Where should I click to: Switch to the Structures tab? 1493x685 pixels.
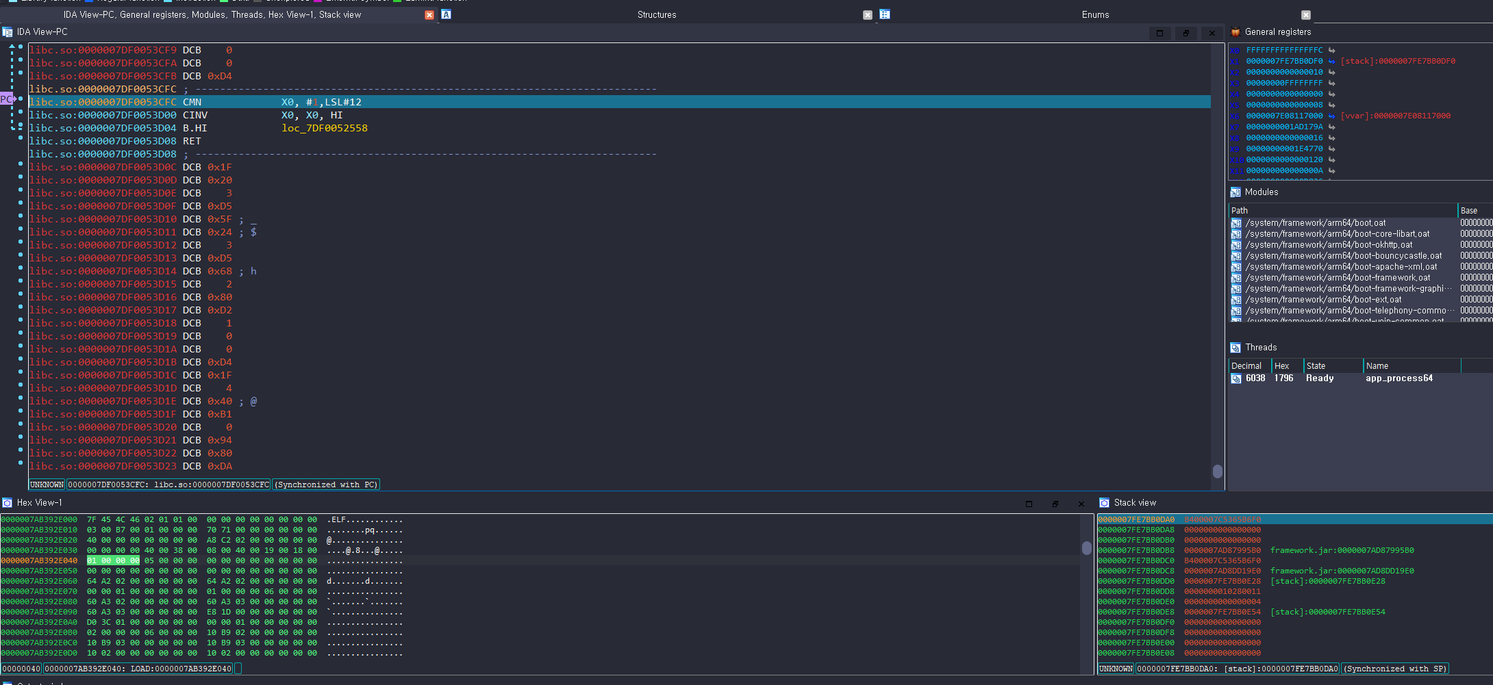tap(656, 14)
